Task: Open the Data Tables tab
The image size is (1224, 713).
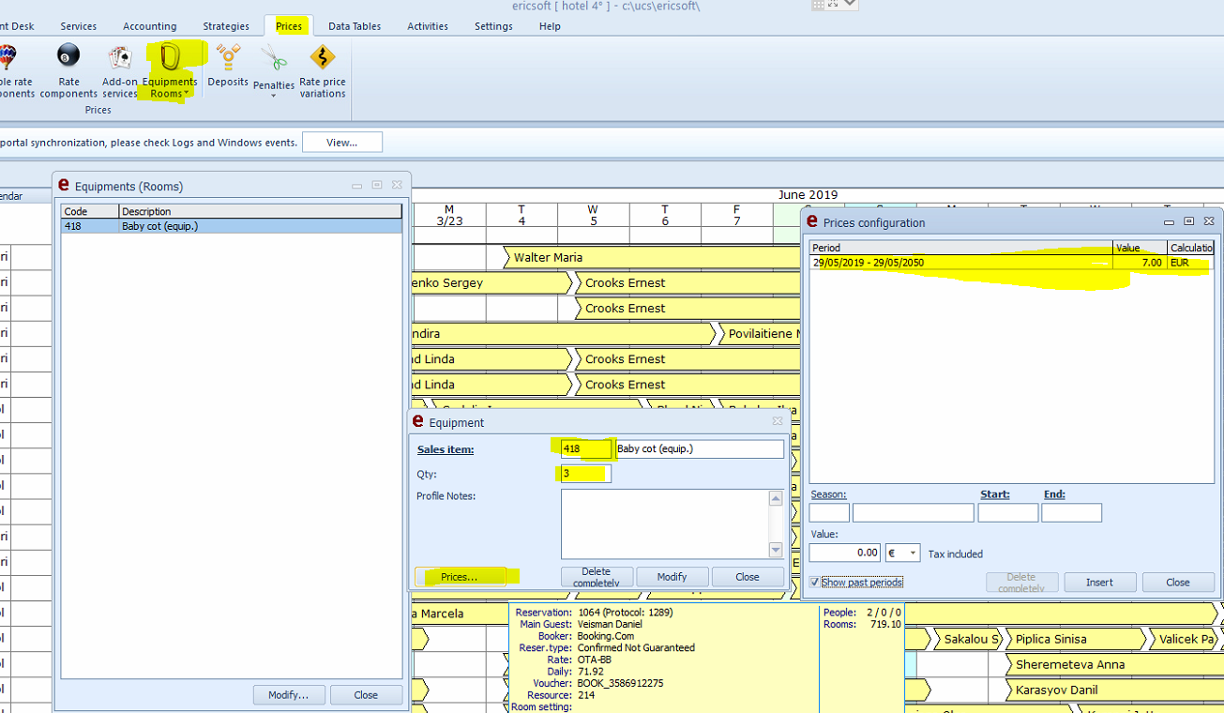Action: (355, 26)
